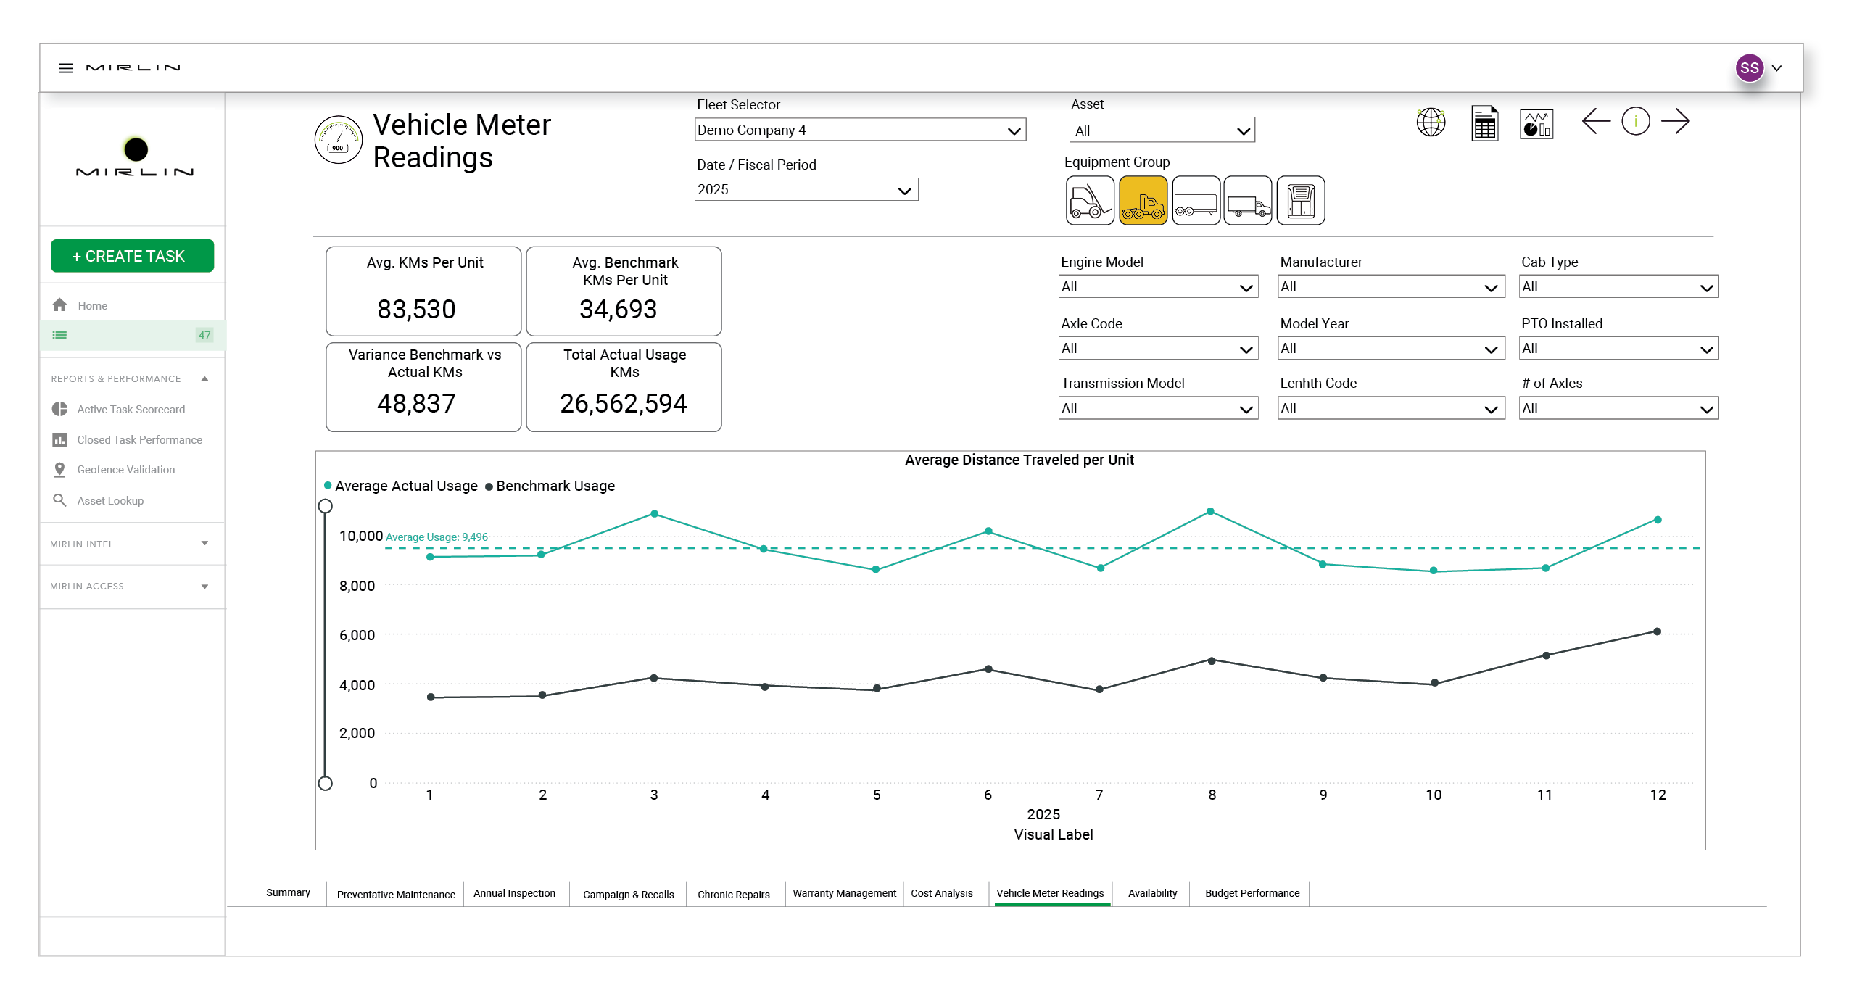Open the spreadsheet table report icon
The height and width of the screenshot is (986, 1849).
1484,123
